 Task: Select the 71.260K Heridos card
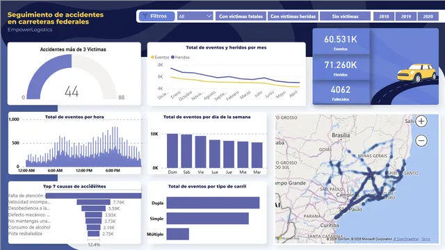coord(341,67)
